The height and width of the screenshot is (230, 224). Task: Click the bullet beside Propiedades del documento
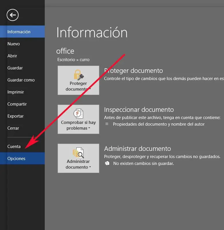click(107, 124)
